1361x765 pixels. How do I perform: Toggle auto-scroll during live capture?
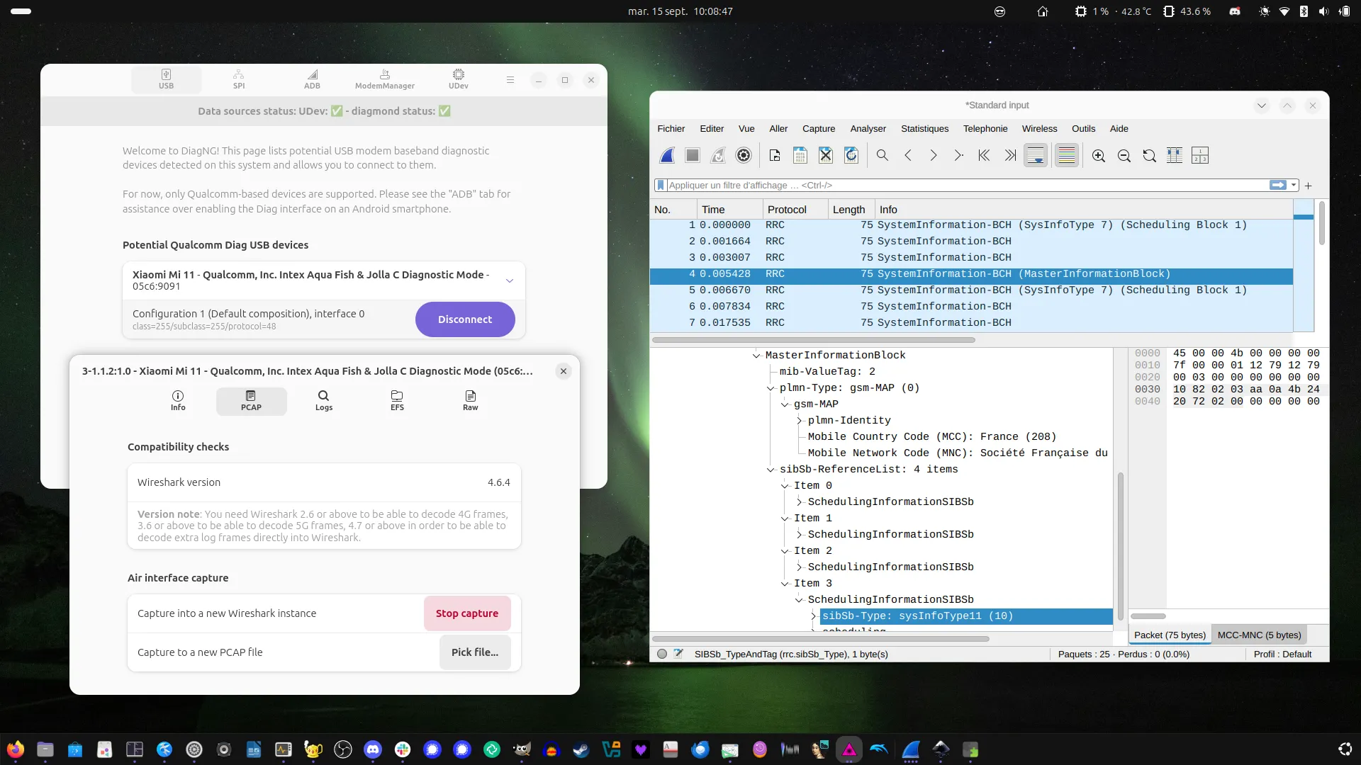coord(1036,155)
